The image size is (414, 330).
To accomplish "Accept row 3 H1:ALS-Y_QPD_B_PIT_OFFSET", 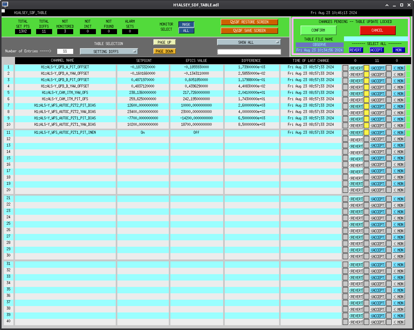I will (378, 81).
